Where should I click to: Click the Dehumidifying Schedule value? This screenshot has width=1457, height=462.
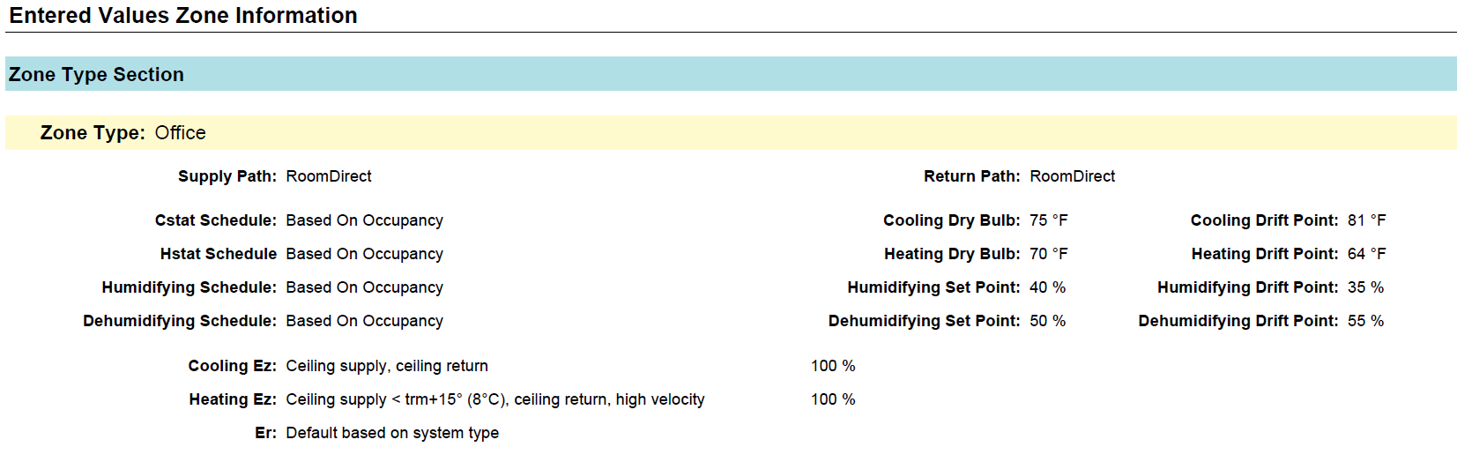(364, 321)
